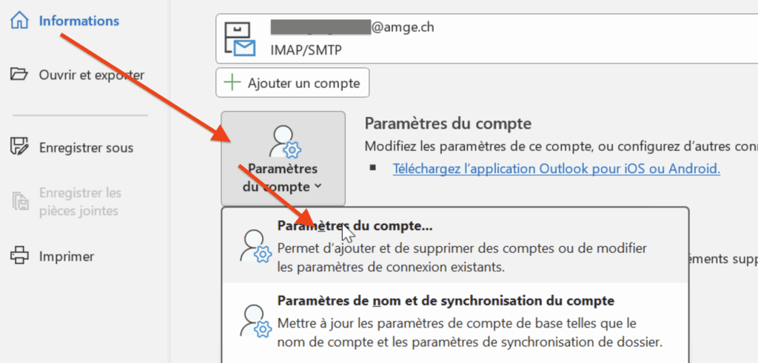Click the printer icon beside Imprimer
The height and width of the screenshot is (363, 758).
point(19,257)
